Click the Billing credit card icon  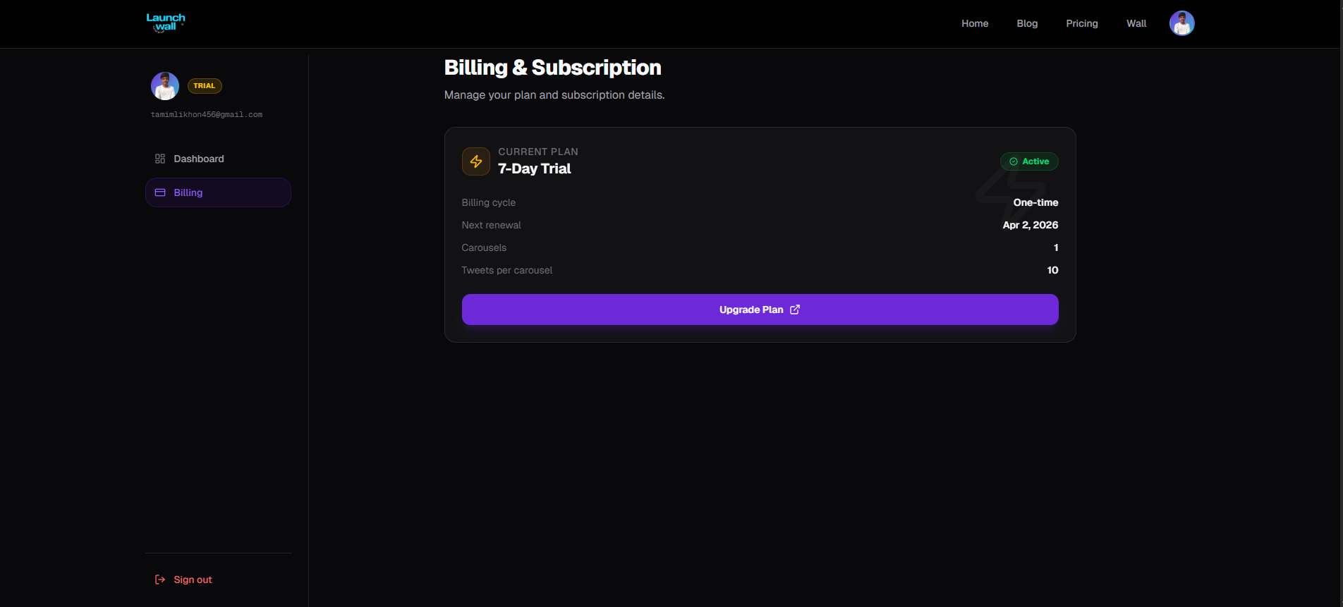pos(159,192)
